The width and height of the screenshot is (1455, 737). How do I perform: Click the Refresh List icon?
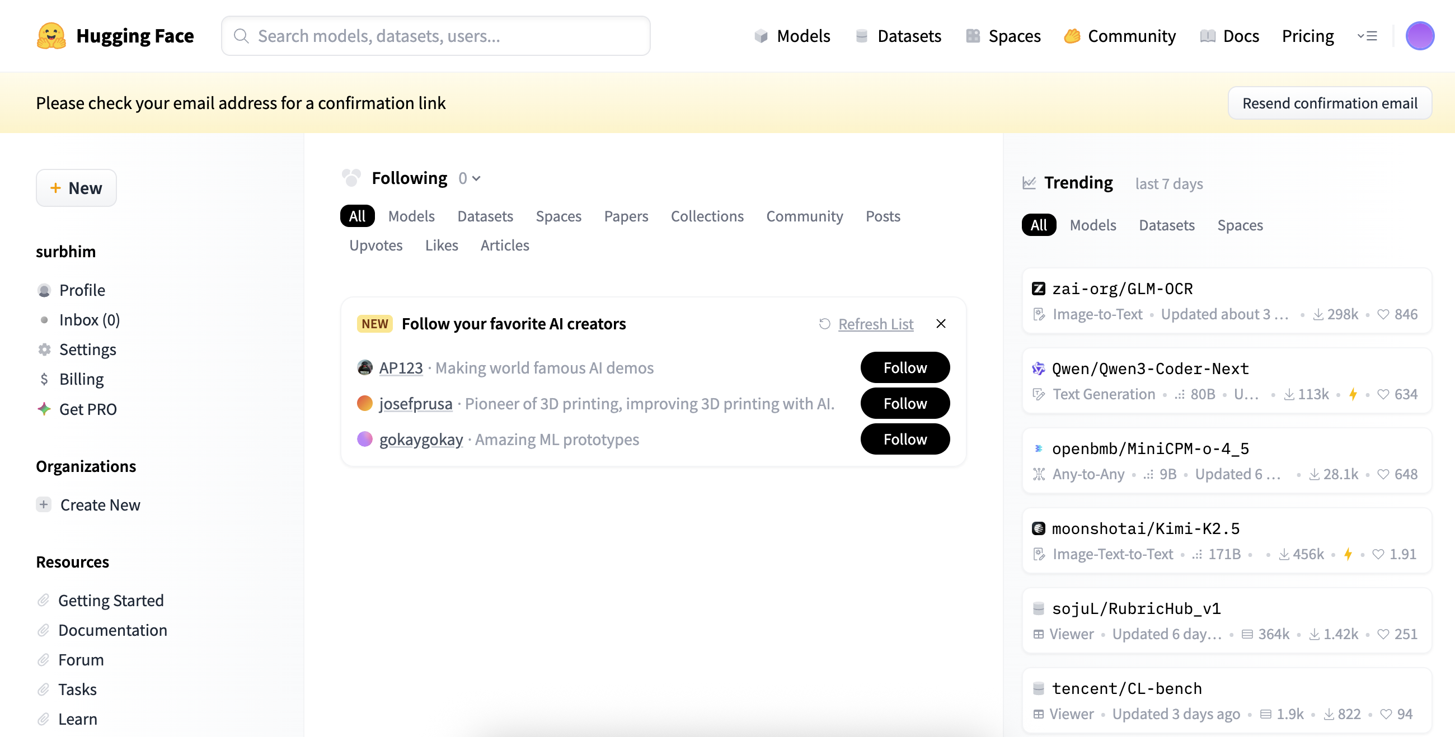(x=825, y=324)
